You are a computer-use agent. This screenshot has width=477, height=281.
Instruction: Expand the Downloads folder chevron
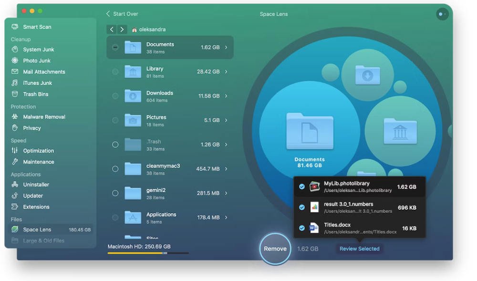click(x=226, y=96)
